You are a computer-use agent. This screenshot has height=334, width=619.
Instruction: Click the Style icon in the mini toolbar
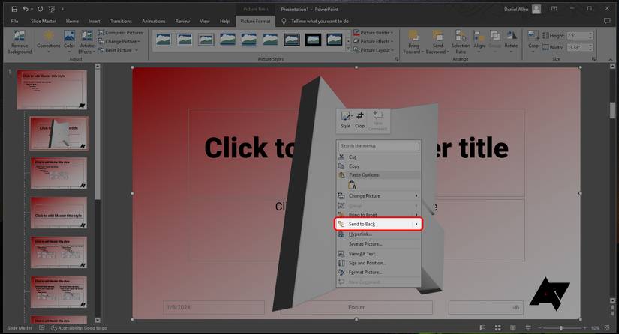pyautogui.click(x=345, y=119)
